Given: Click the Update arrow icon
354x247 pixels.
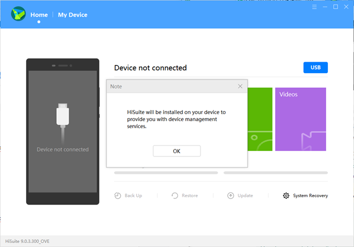Looking at the screenshot, I should click(x=231, y=196).
